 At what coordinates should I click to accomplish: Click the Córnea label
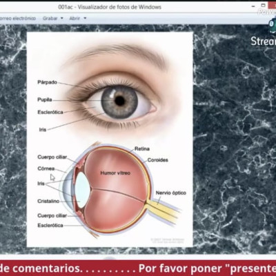pyautogui.click(x=46, y=168)
